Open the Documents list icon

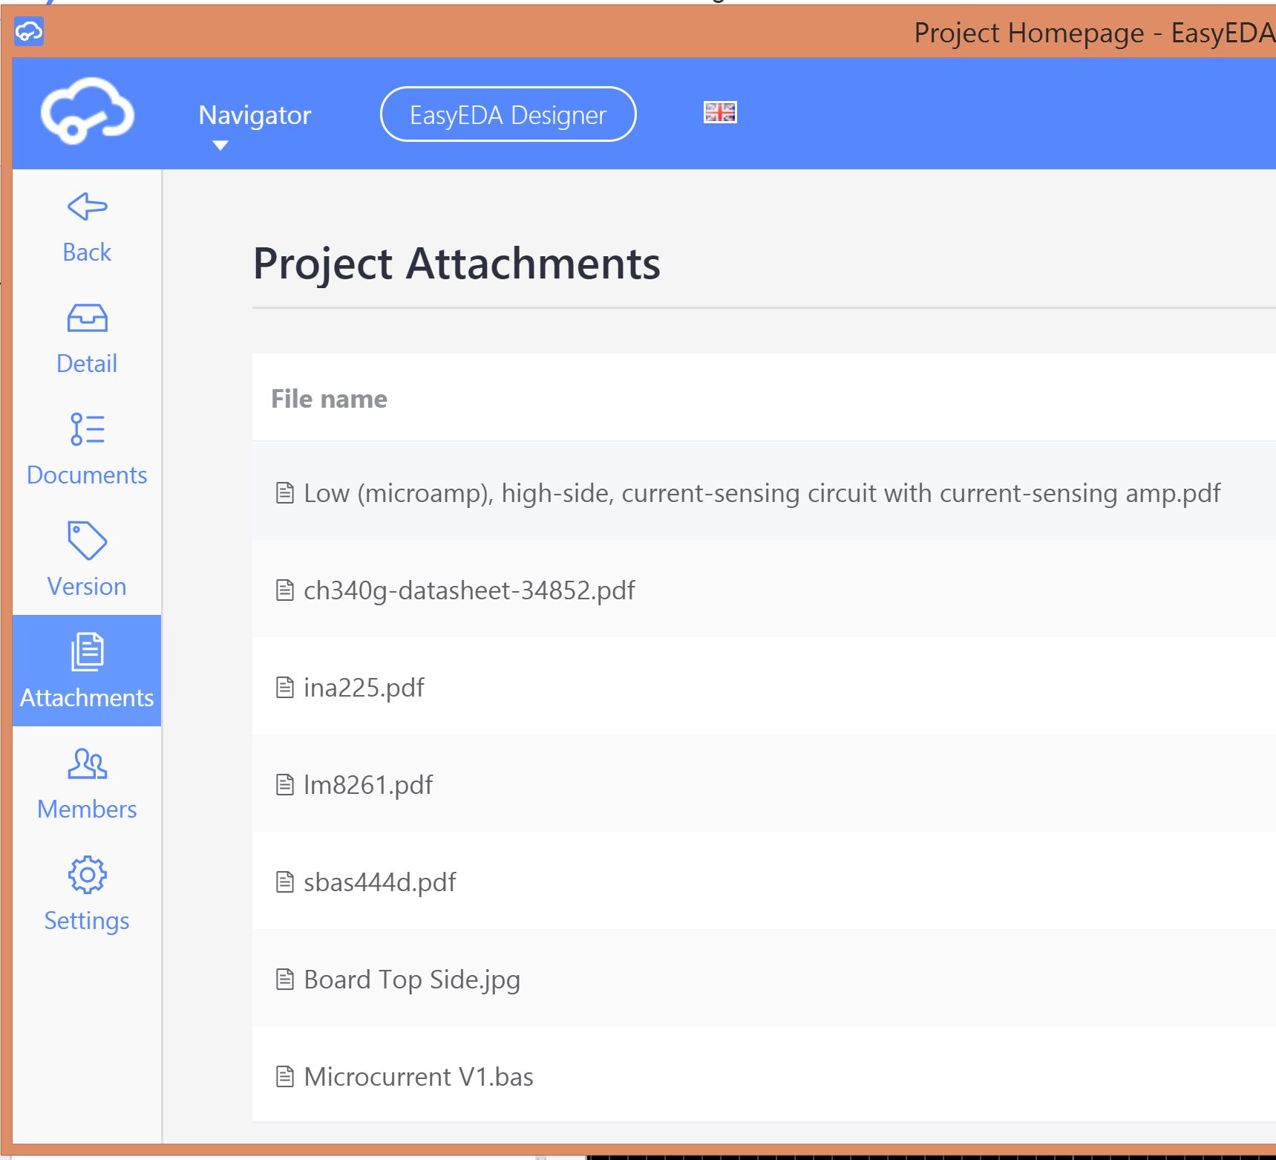tap(87, 429)
